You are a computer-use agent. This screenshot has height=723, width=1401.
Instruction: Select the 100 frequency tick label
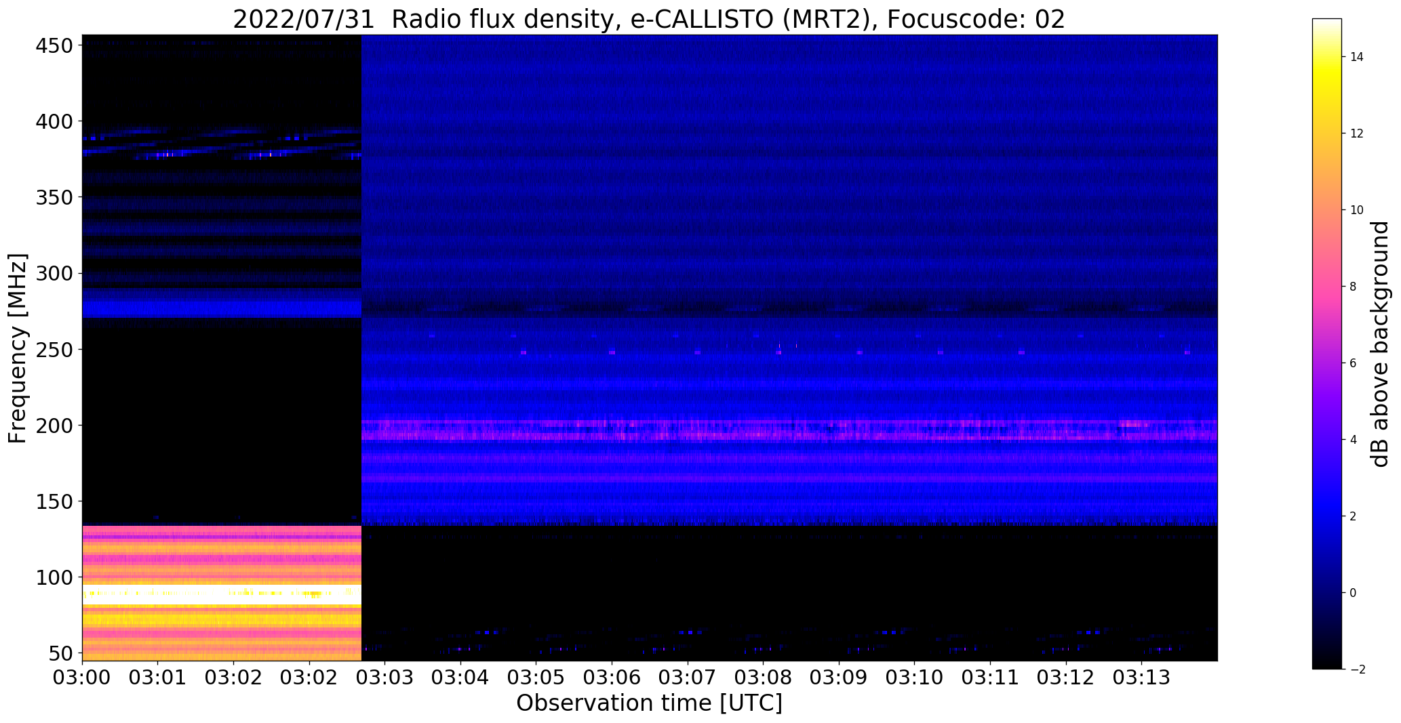pos(54,577)
